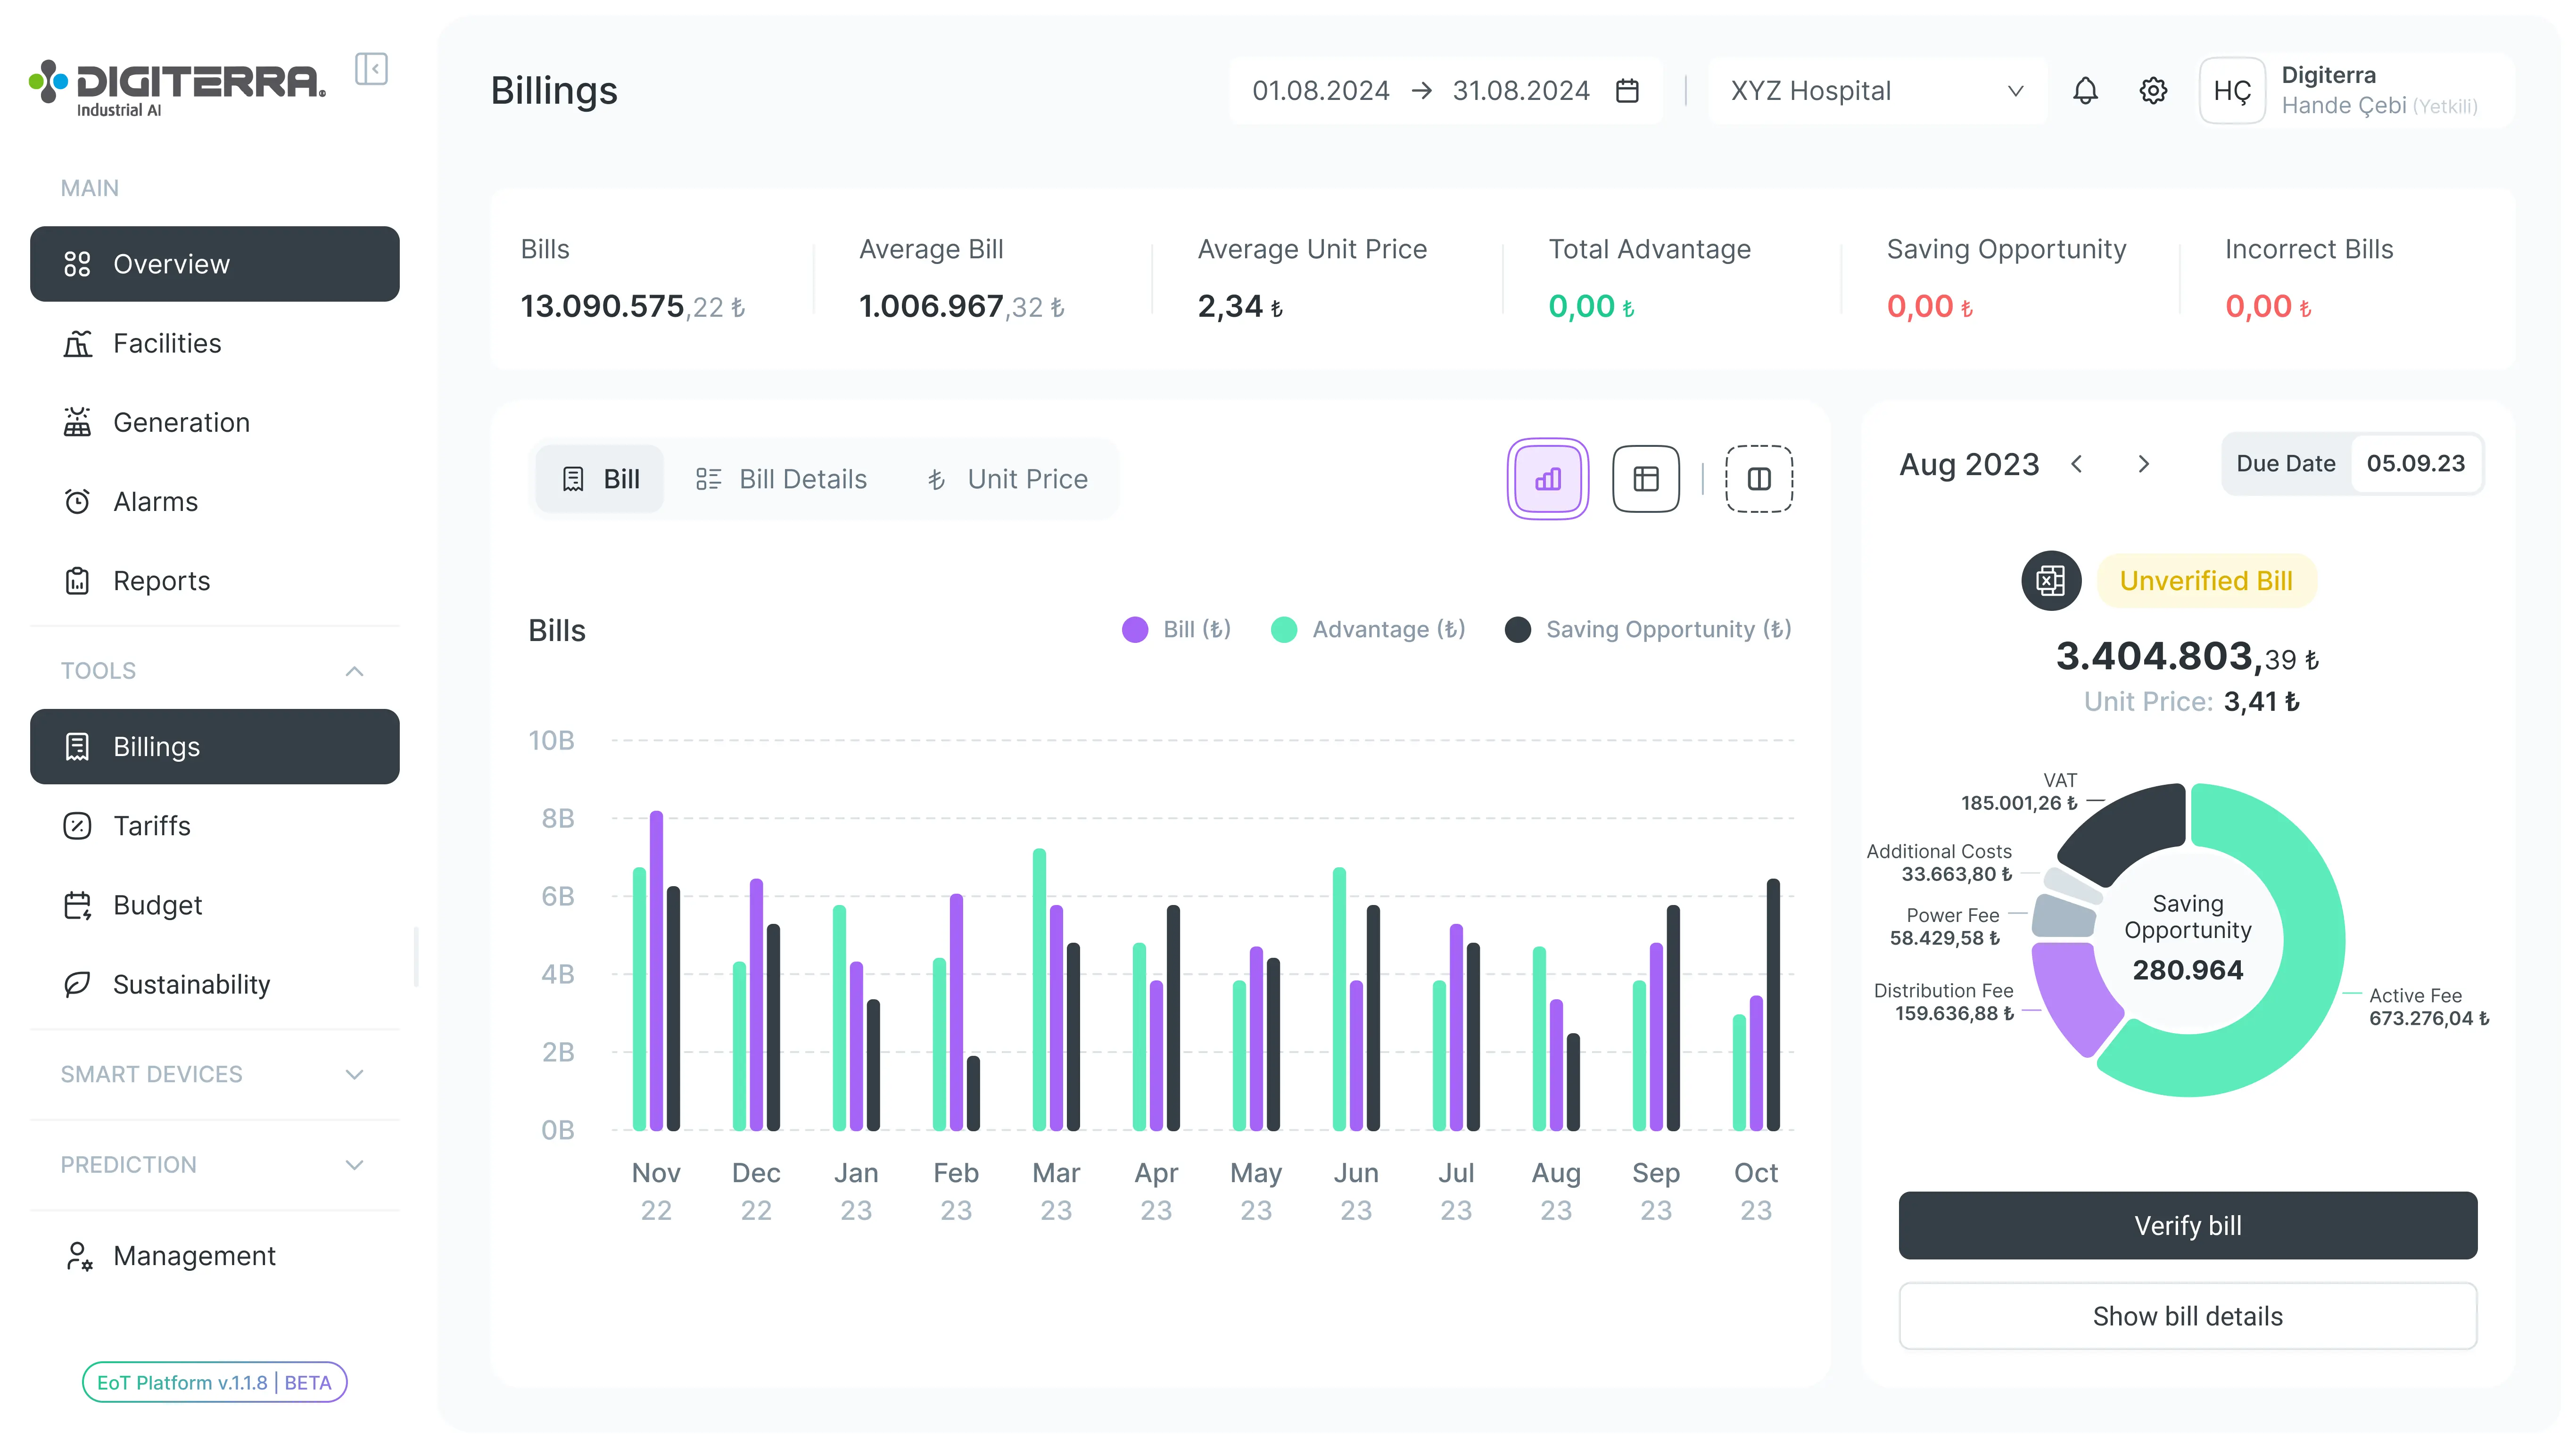Switch to bar chart view
2576x1448 pixels.
coord(1548,479)
